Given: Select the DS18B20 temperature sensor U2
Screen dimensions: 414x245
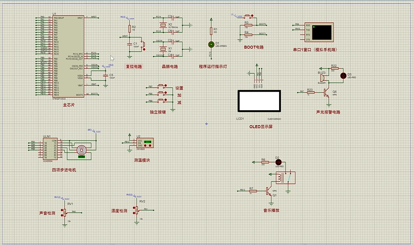Looking at the screenshot, I should pyautogui.click(x=146, y=143).
